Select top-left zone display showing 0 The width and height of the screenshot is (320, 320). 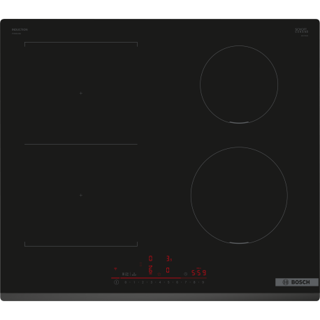coord(150,259)
